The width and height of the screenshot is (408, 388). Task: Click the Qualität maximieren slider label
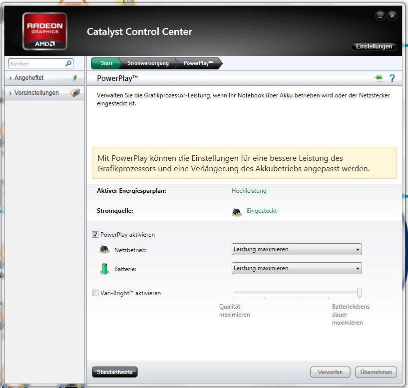tap(234, 311)
